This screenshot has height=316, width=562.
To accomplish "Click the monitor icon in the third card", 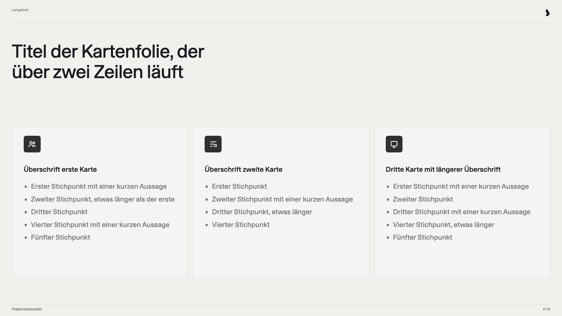I will [394, 144].
